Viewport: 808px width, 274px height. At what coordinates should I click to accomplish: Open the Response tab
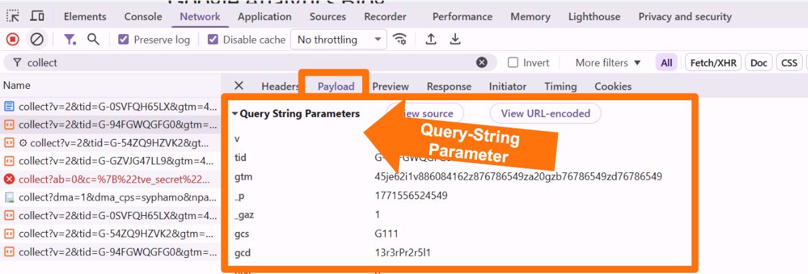tap(449, 86)
